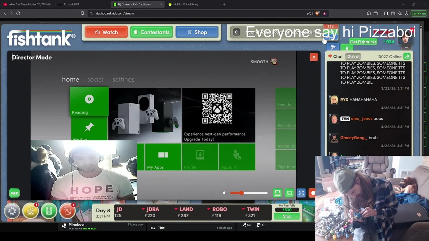Open the My Apps tile
The image size is (429, 241).
click(x=163, y=157)
